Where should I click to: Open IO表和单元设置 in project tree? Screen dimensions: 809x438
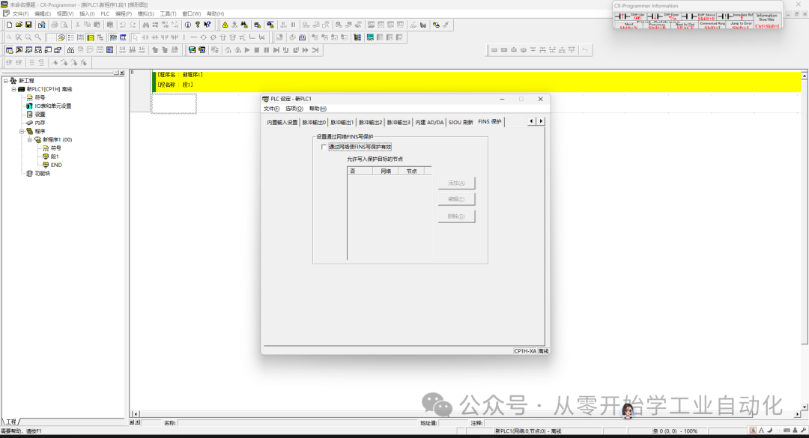click(x=52, y=106)
